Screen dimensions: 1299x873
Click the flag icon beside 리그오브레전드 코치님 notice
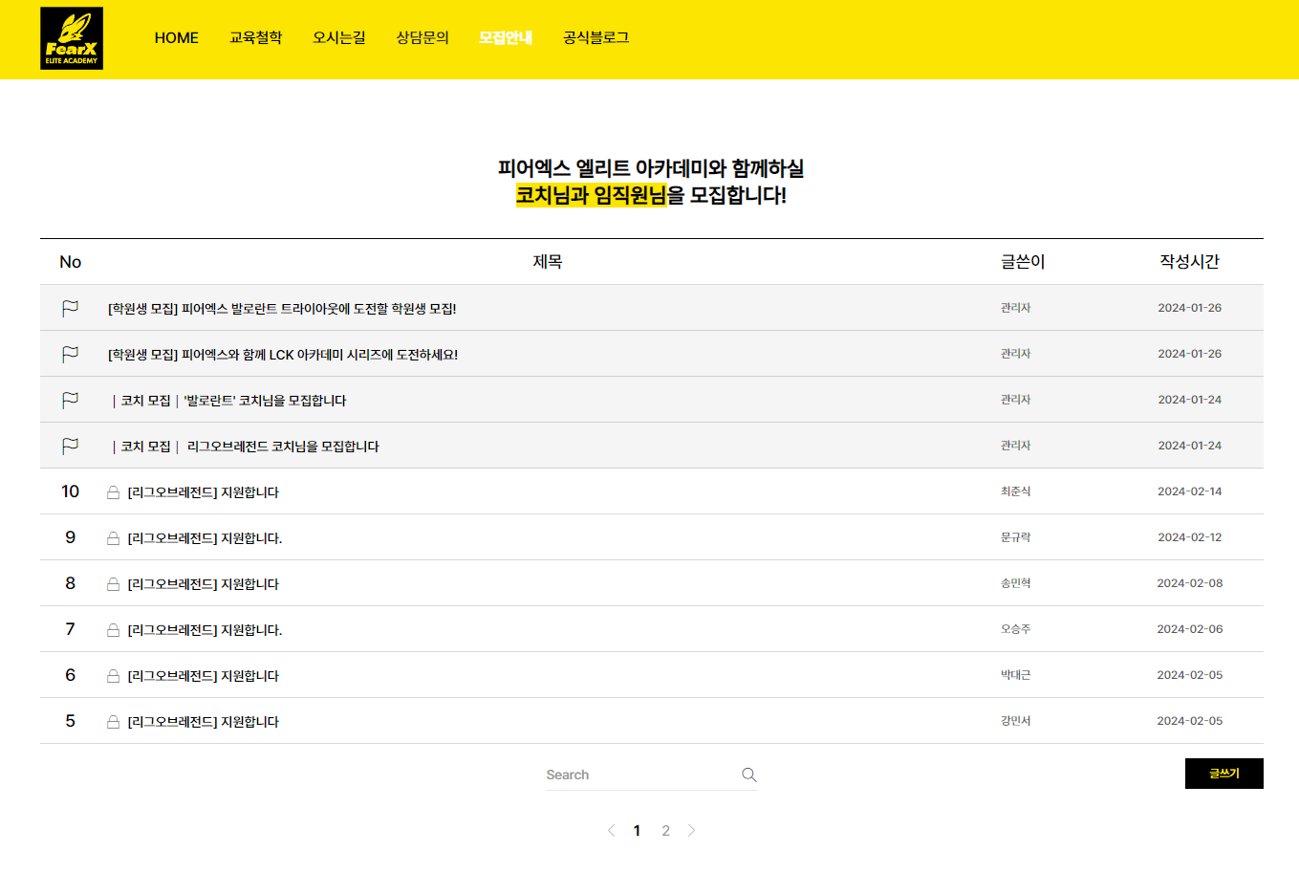[x=70, y=446]
